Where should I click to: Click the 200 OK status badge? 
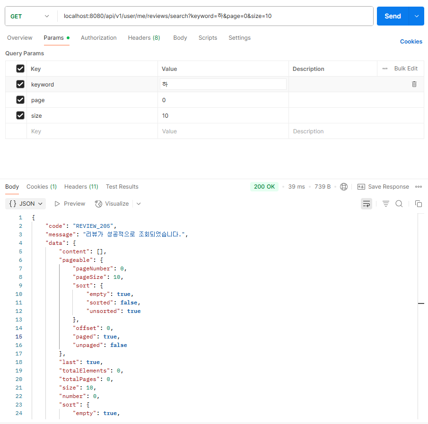coord(264,187)
